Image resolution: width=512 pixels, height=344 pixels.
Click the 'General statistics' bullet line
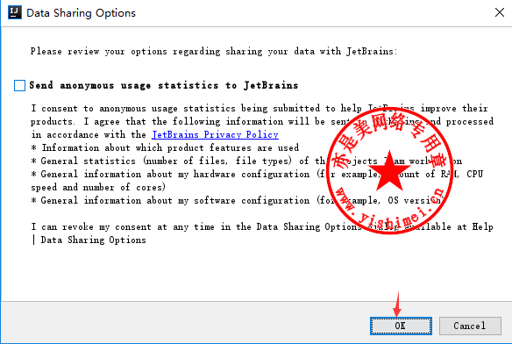pos(246,161)
